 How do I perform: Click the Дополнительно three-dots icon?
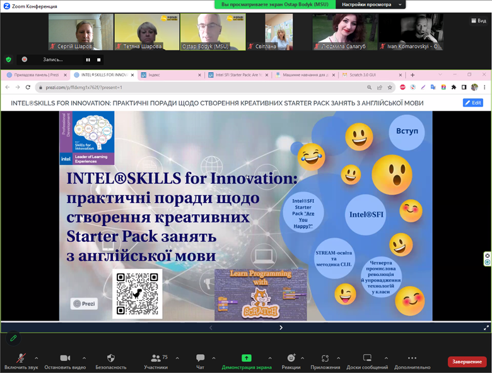[x=412, y=358]
